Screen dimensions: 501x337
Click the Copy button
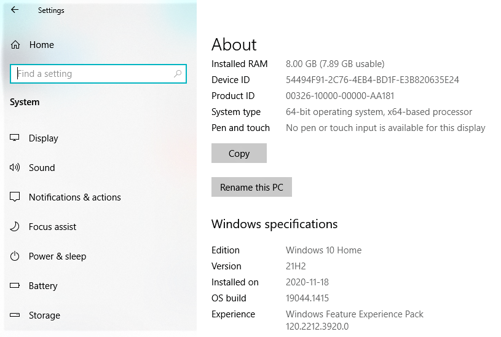239,153
